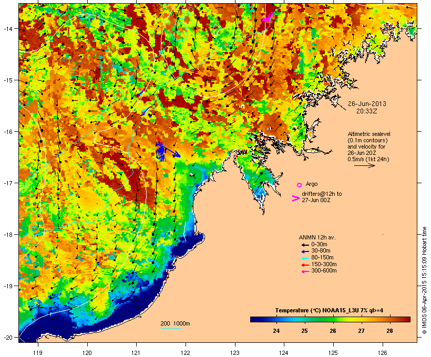431x357 pixels.
Task: Click the Argo legend label
Action: [x=312, y=184]
